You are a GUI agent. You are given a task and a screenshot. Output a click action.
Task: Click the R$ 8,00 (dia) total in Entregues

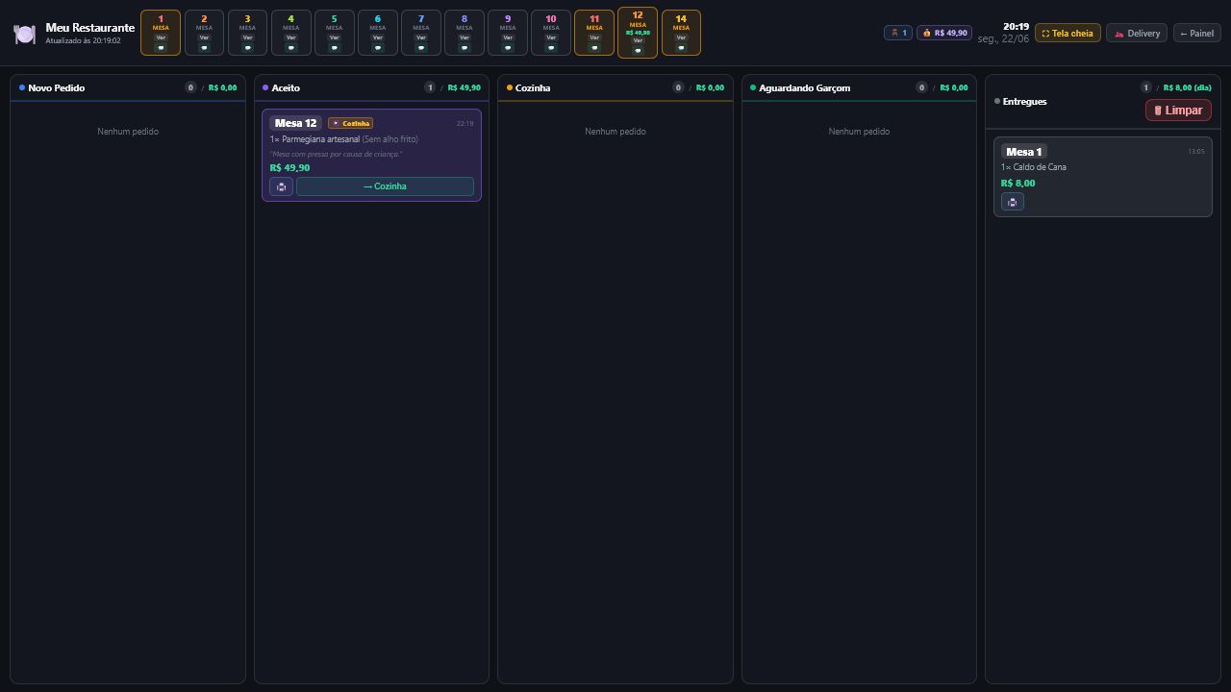coord(1187,87)
